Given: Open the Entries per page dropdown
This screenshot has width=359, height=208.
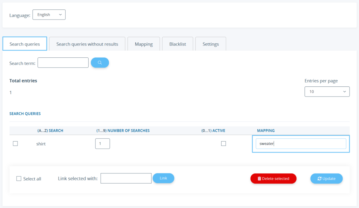Looking at the screenshot, I should 327,91.
